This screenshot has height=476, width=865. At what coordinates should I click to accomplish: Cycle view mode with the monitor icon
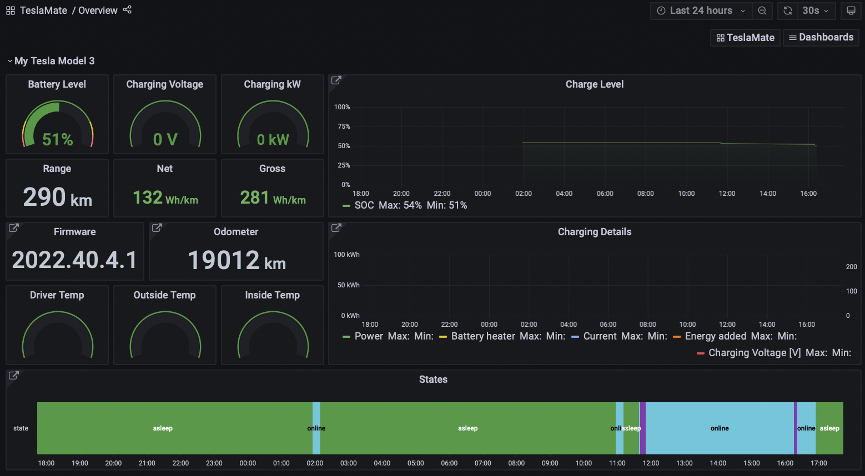851,11
